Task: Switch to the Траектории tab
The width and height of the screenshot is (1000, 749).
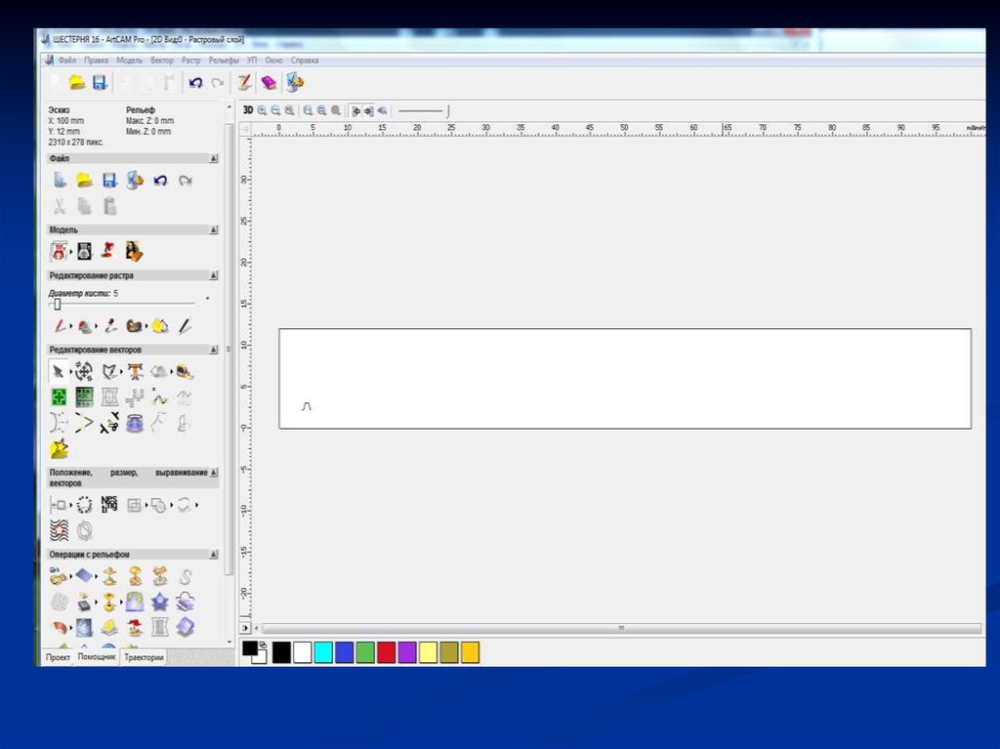Action: pos(144,658)
